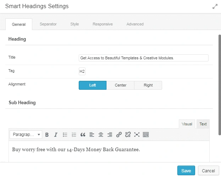Viewport: 221px width, 178px height.
Task: Remove link with the unlink icon
Action: [128, 135]
